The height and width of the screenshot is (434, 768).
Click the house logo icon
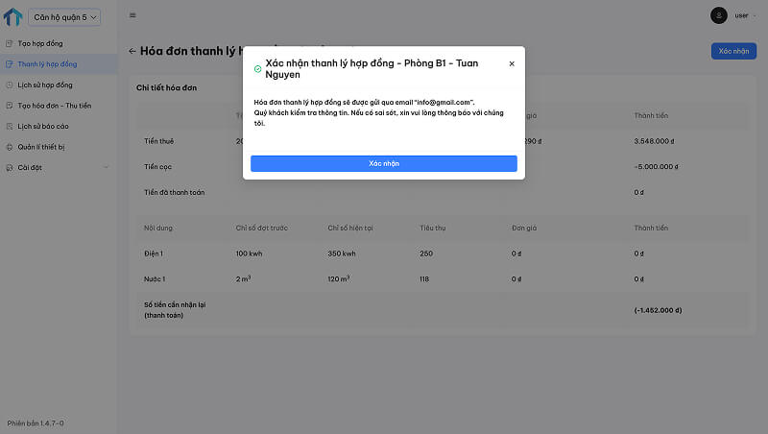click(x=13, y=17)
